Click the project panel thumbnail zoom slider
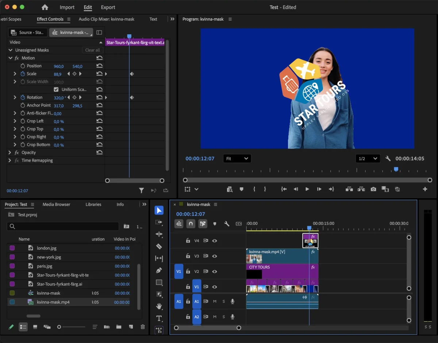Image resolution: width=438 pixels, height=343 pixels. point(59,327)
